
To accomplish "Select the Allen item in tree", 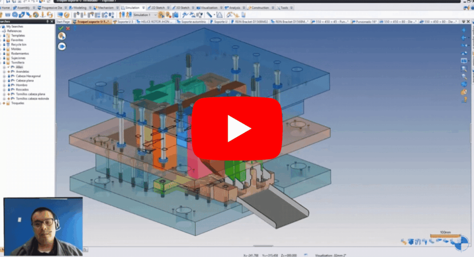I will tap(19, 67).
